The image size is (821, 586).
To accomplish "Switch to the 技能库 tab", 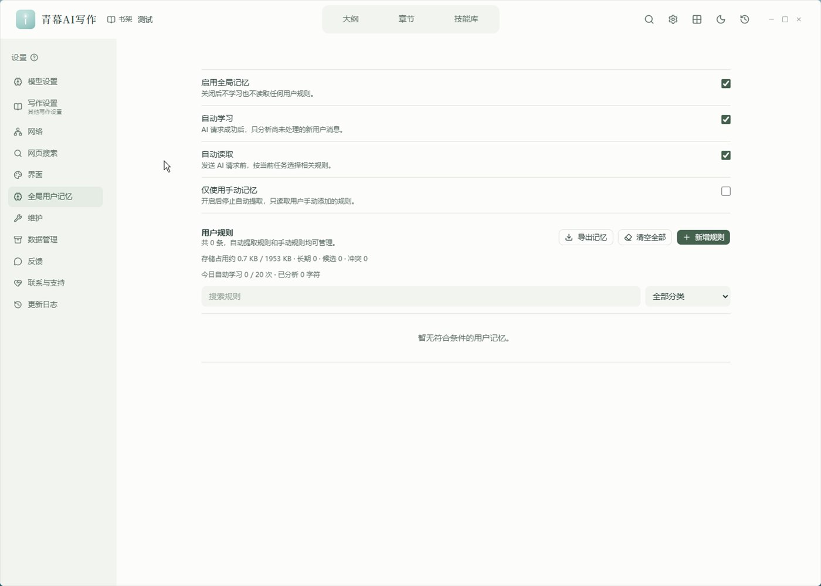I will 466,19.
